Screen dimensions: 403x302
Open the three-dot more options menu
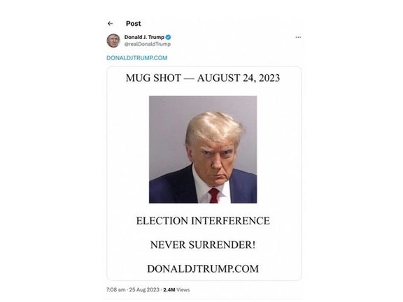(x=298, y=37)
